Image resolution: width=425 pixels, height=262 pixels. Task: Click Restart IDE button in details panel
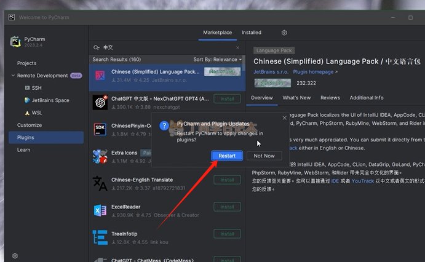click(x=272, y=83)
